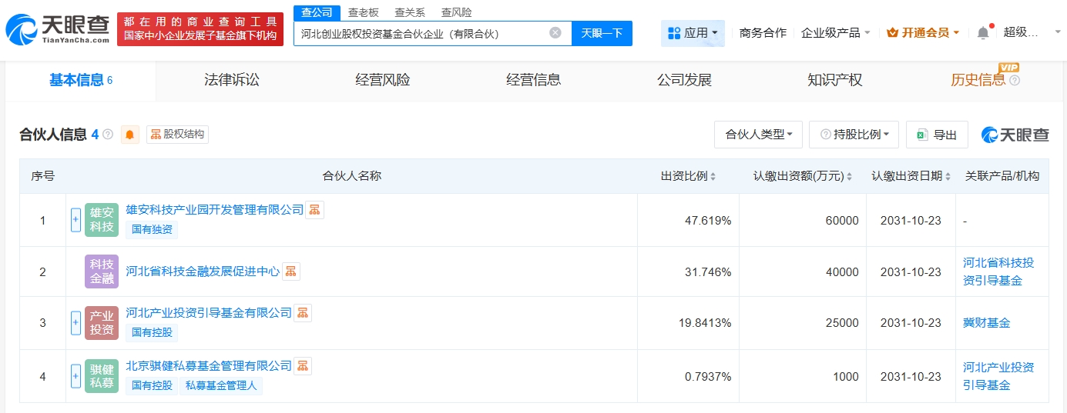Open equity structure icon next to 河北省科技金融发展促进中心
The height and width of the screenshot is (413, 1067).
pos(290,271)
